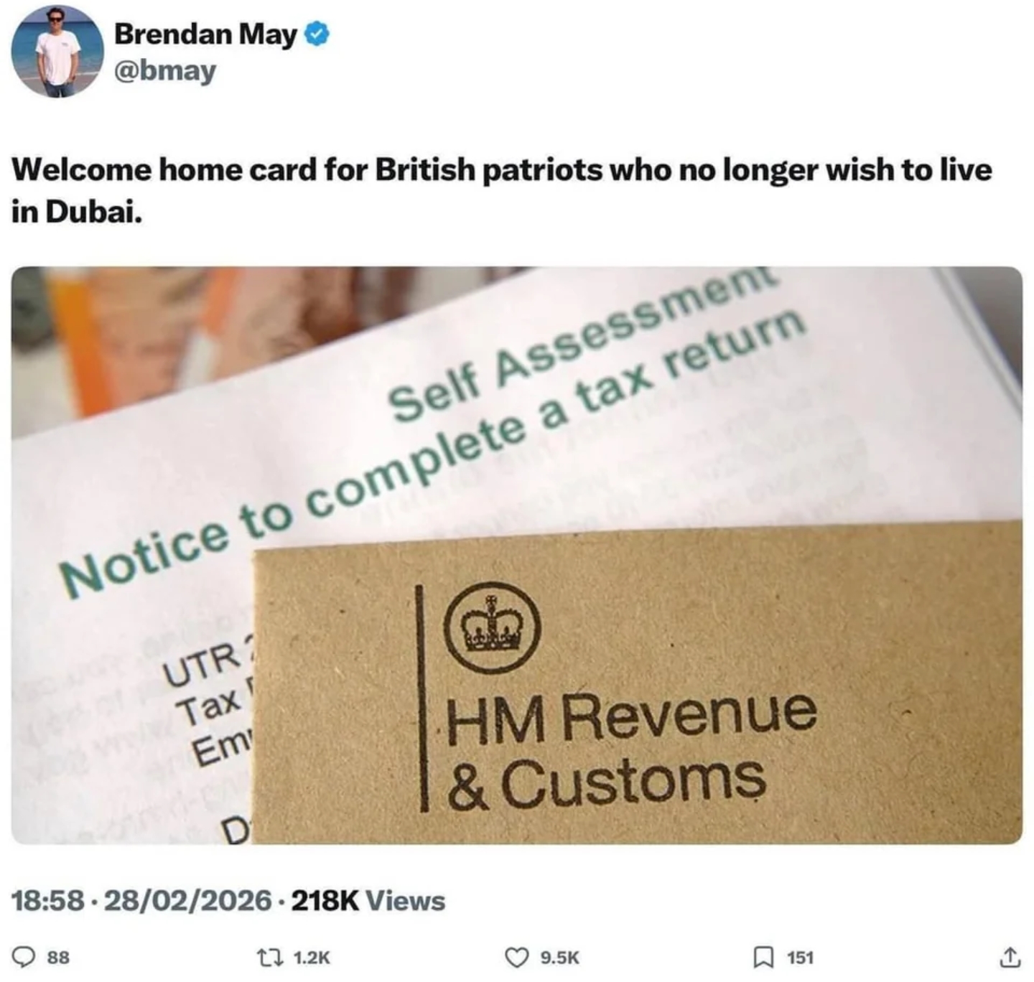Click the tweet text about Dubai
1034x982 pixels.
[501, 190]
